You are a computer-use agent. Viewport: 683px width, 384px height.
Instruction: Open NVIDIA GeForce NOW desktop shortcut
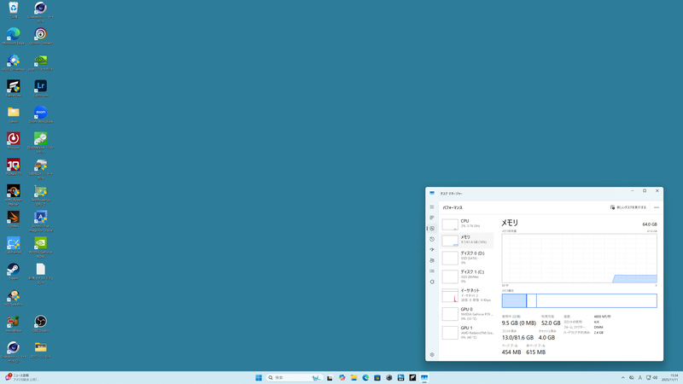tap(40, 247)
